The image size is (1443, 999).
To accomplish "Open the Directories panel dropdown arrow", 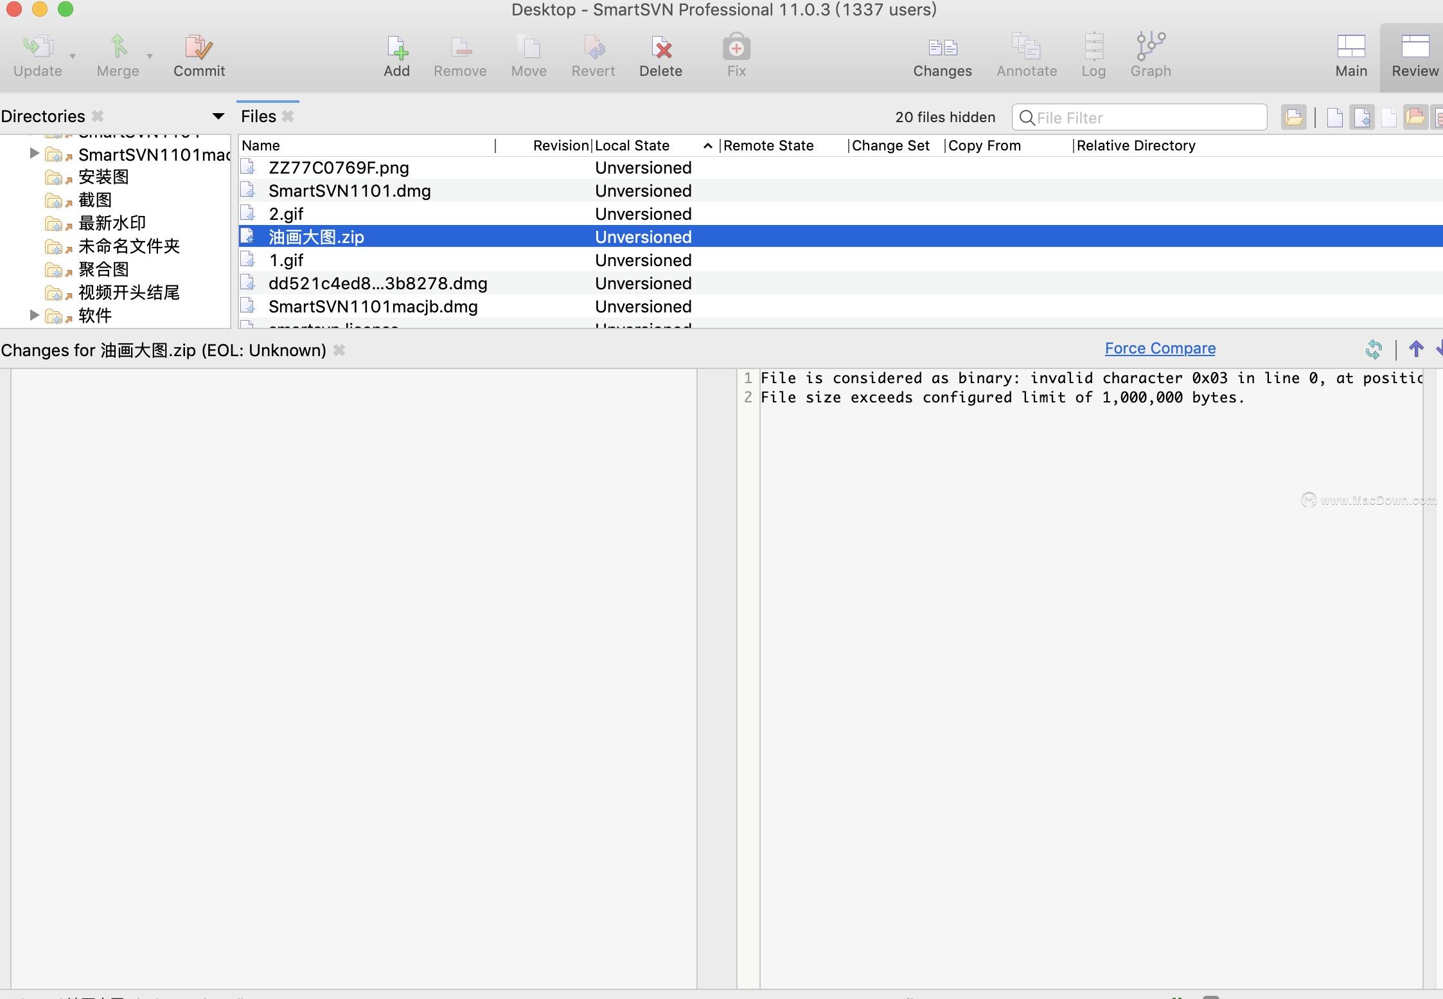I will click(x=218, y=116).
